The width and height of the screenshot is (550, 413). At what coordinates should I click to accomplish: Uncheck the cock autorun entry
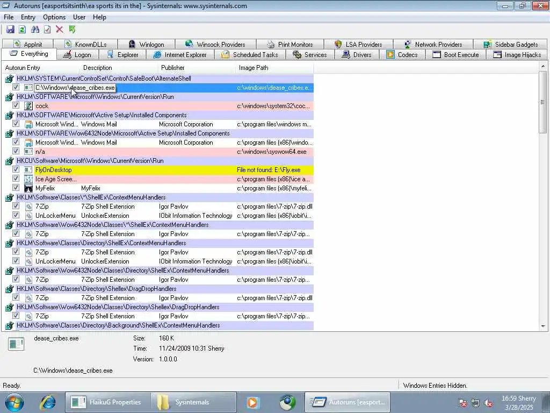(x=16, y=105)
